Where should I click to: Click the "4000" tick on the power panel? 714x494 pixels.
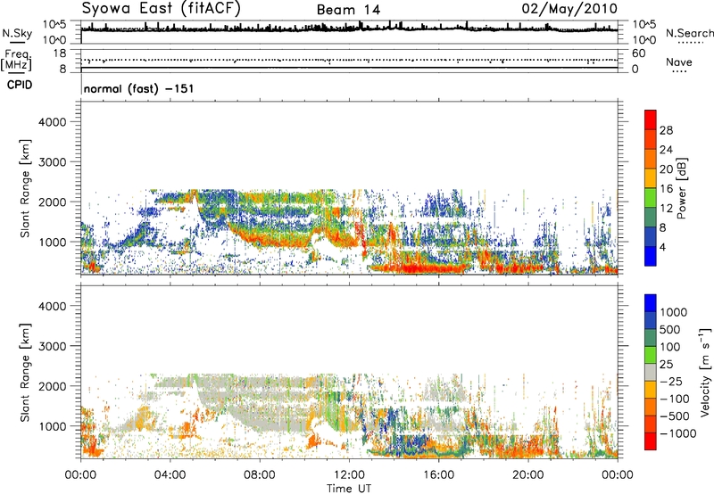[53, 122]
